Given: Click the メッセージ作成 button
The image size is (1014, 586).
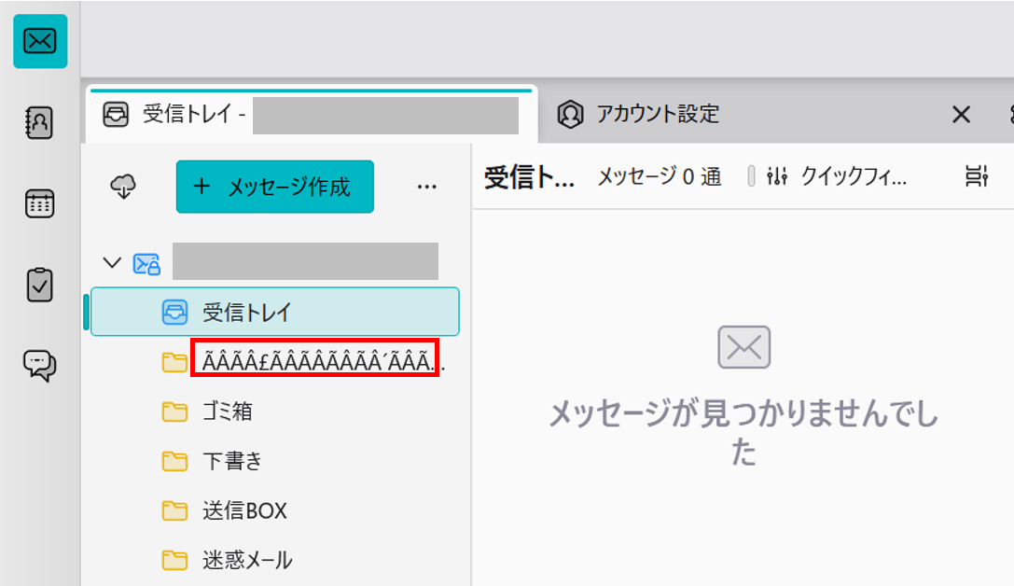Looking at the screenshot, I should 275,187.
